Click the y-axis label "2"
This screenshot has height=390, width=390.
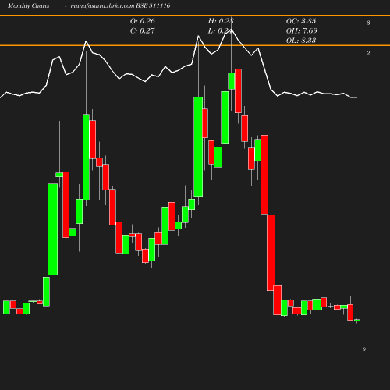click(368, 53)
